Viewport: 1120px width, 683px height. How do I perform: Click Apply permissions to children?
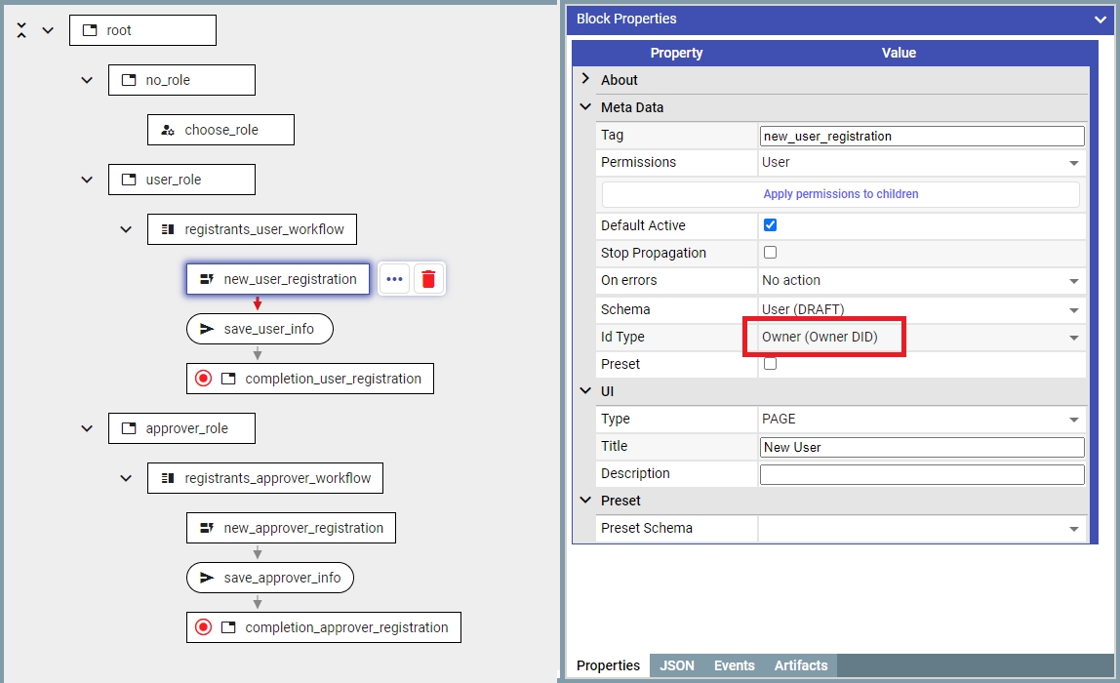point(840,194)
